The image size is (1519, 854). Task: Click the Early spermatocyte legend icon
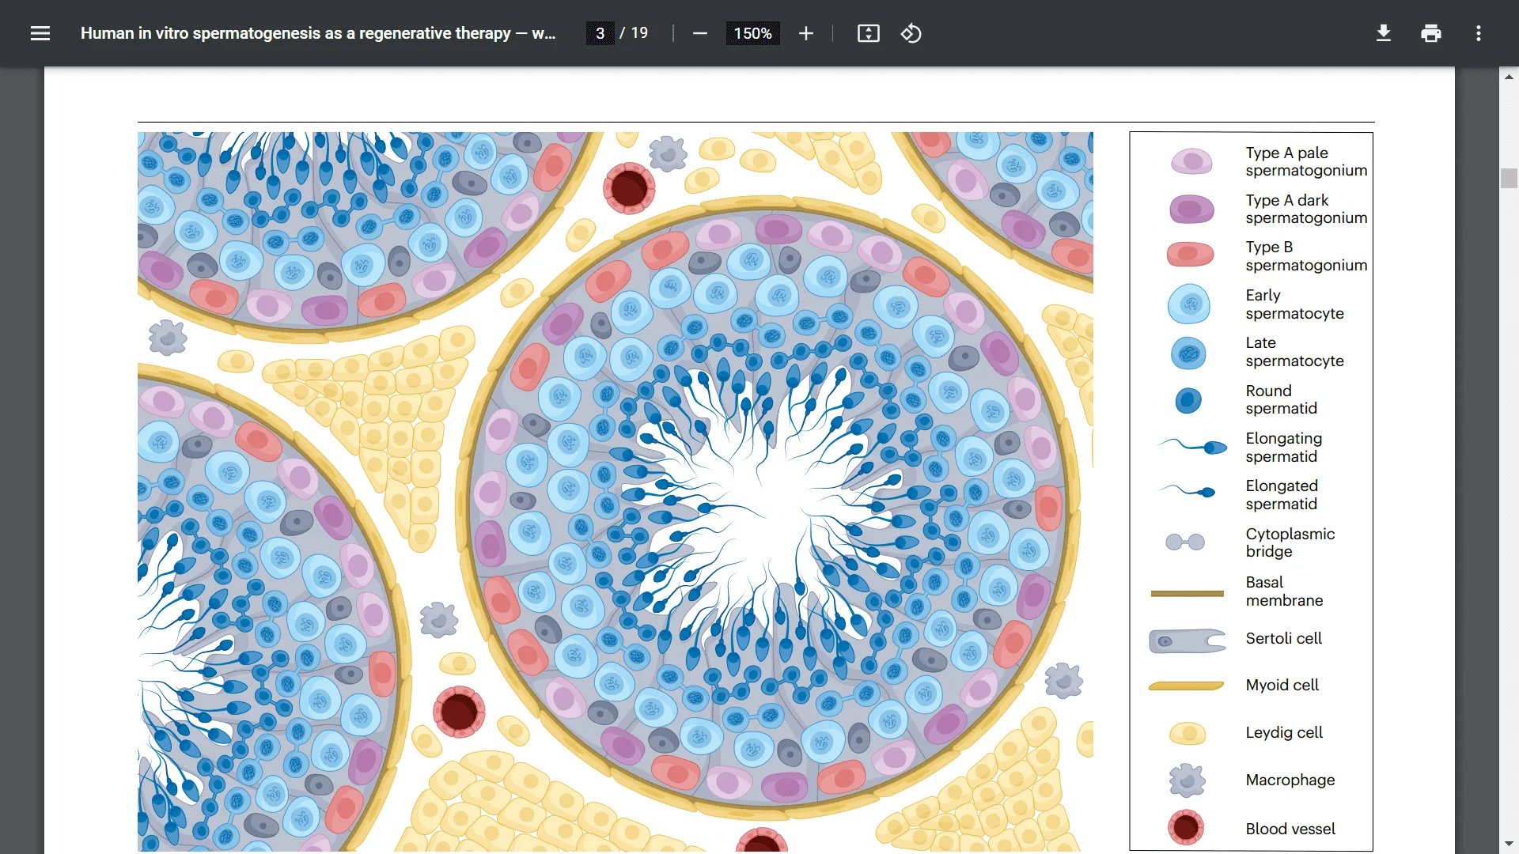click(1189, 304)
